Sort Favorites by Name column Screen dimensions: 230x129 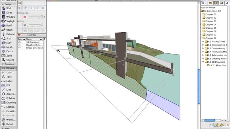point(34,39)
